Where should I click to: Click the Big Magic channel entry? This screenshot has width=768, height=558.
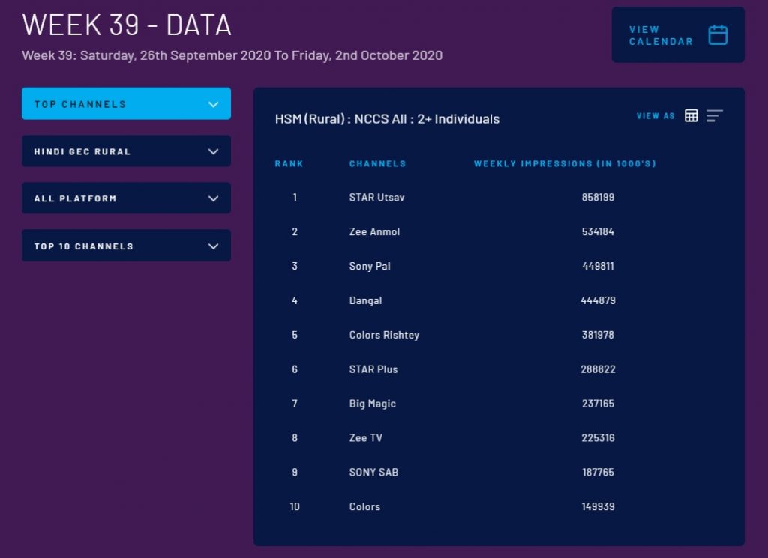(372, 404)
